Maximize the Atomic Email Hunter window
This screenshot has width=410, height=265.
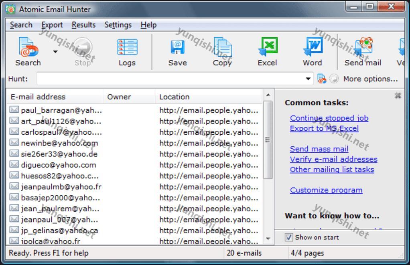coord(370,6)
